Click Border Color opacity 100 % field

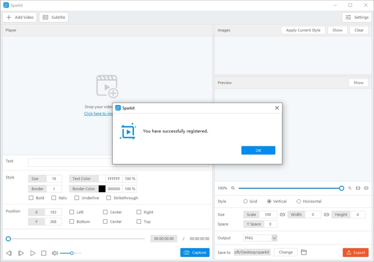[130, 189]
